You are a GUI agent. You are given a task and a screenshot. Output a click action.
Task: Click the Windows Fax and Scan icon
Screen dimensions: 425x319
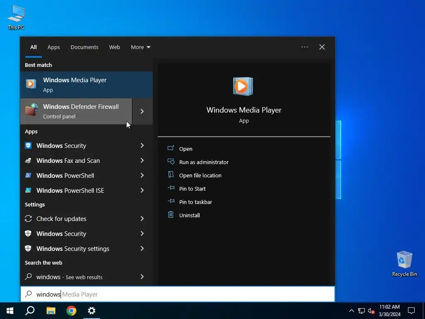pyautogui.click(x=28, y=160)
